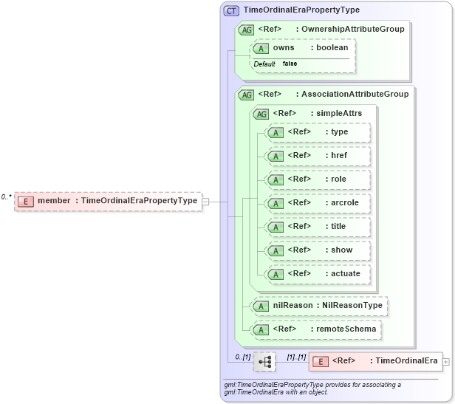Select the ': OwnershipAttributeGroup' label

click(350, 29)
